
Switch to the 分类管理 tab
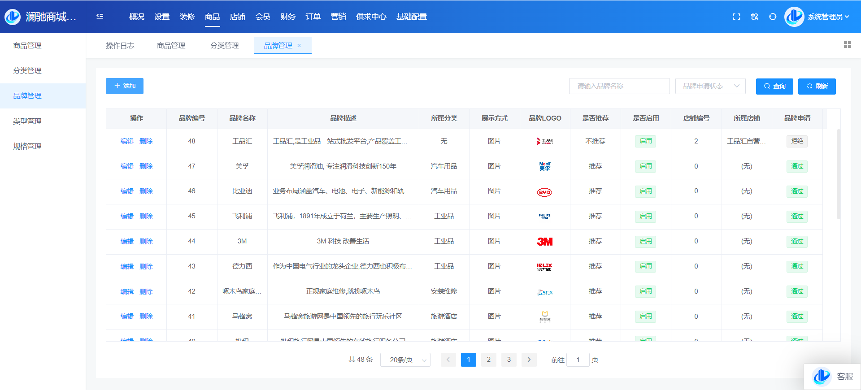pos(224,46)
